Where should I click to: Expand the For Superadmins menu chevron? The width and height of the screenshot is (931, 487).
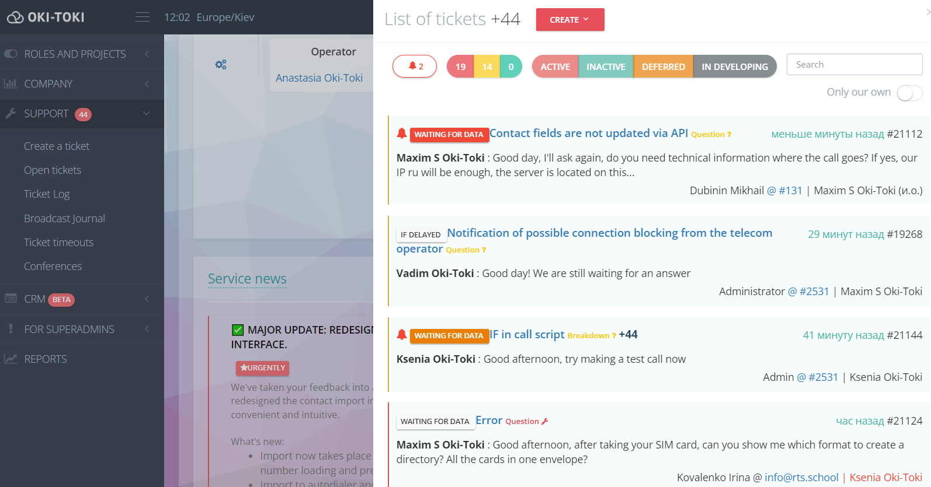pos(147,329)
